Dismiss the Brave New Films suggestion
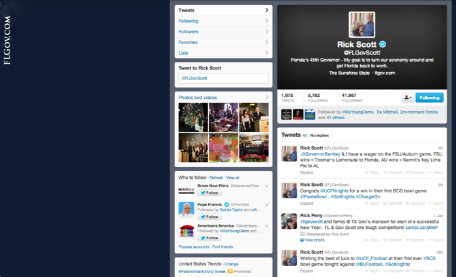Image resolution: width=456 pixels, height=277 pixels. click(267, 186)
